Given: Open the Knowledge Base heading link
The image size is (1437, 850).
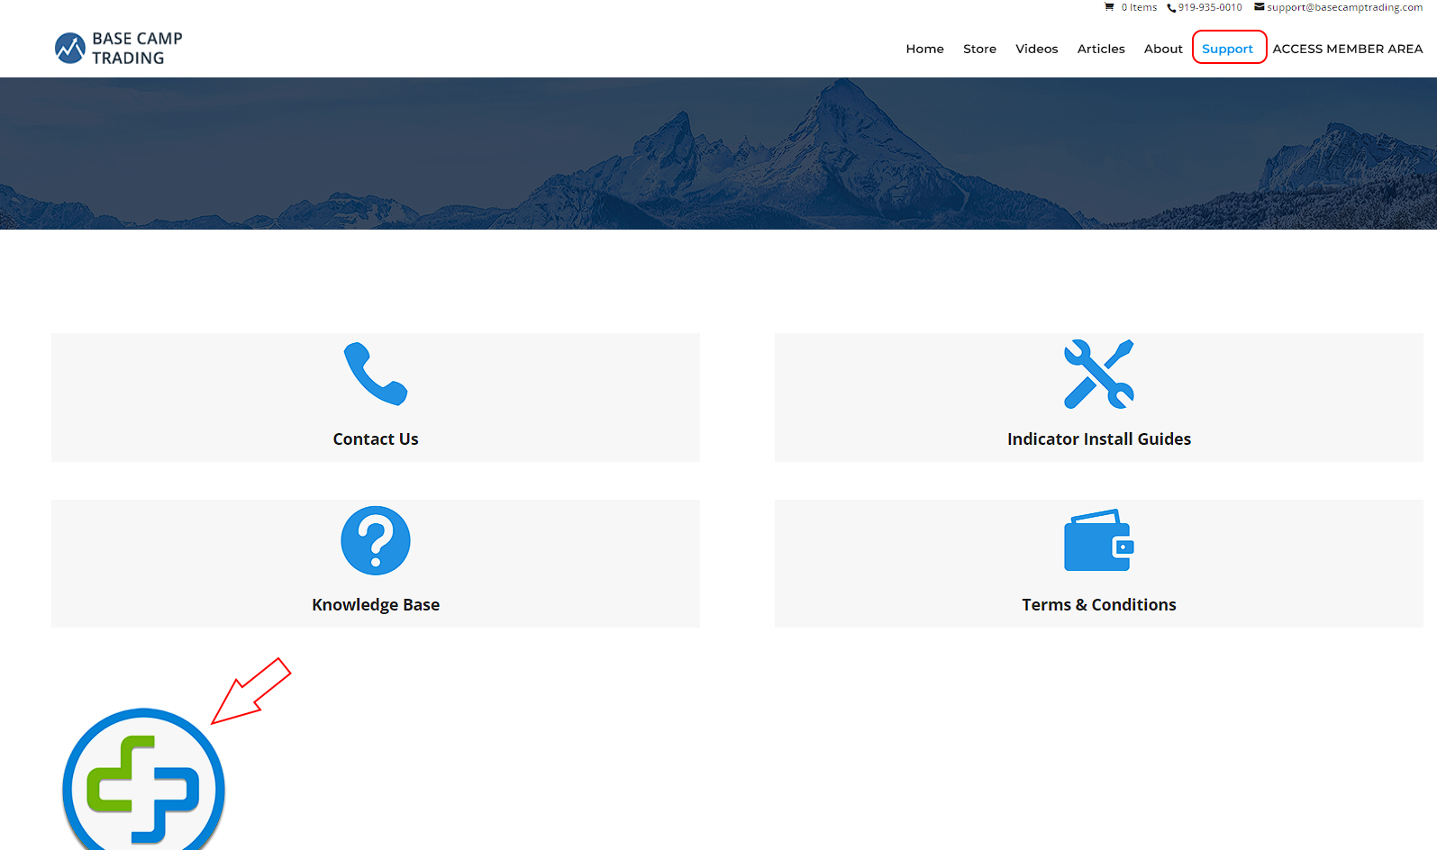Looking at the screenshot, I should [376, 605].
